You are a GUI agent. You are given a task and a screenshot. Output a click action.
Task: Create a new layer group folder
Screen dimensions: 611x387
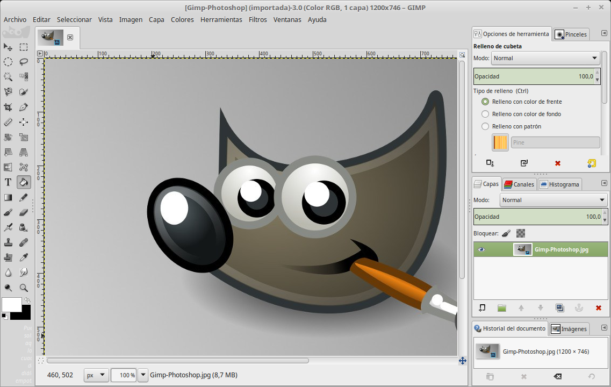pyautogui.click(x=501, y=308)
